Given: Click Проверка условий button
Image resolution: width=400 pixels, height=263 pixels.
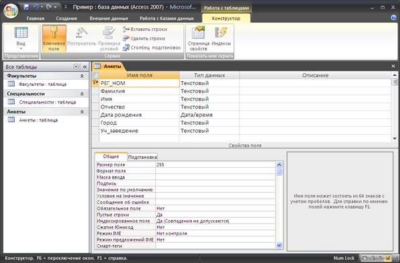Looking at the screenshot, I should [x=109, y=38].
